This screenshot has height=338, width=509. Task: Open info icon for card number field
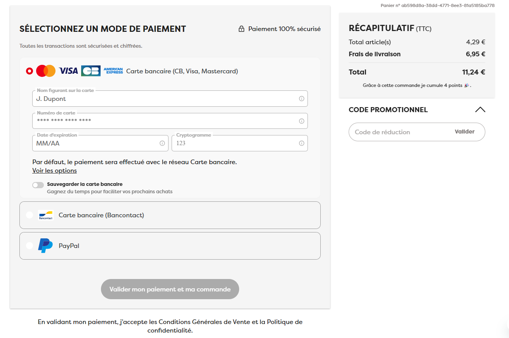[302, 121]
